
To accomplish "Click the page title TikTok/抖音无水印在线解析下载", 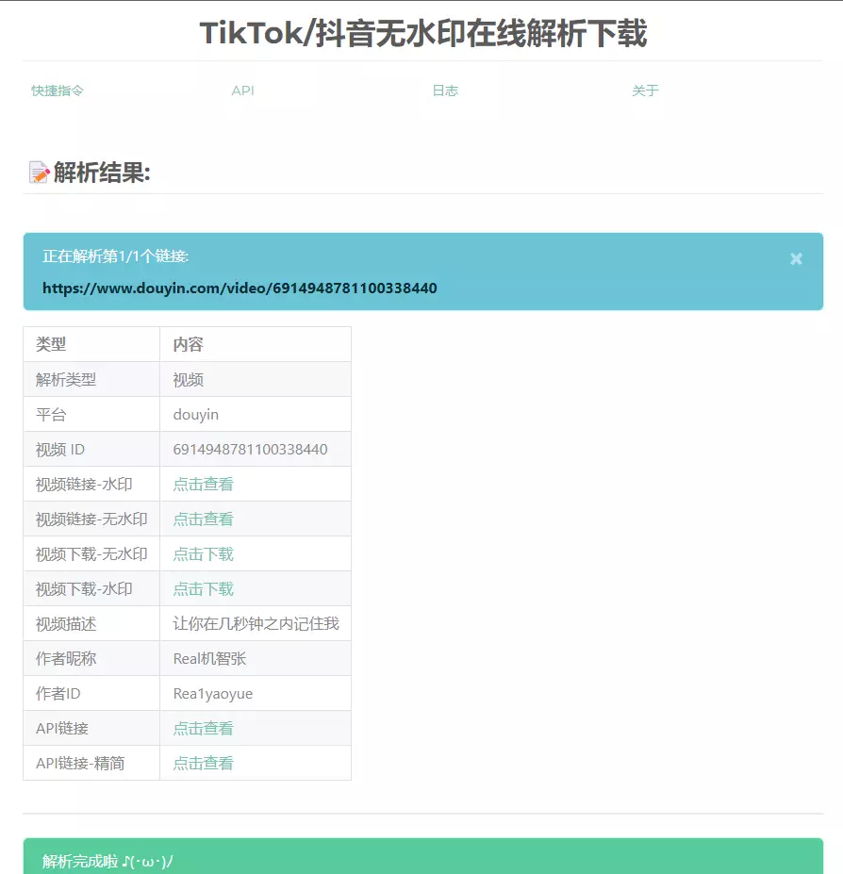I will tap(423, 33).
